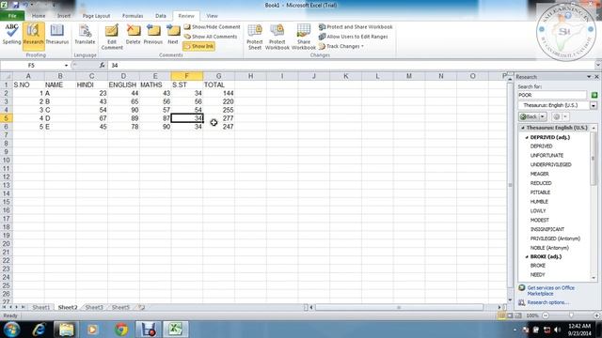
Task: Open the Back button history dropdown arrow
Action: 543,116
